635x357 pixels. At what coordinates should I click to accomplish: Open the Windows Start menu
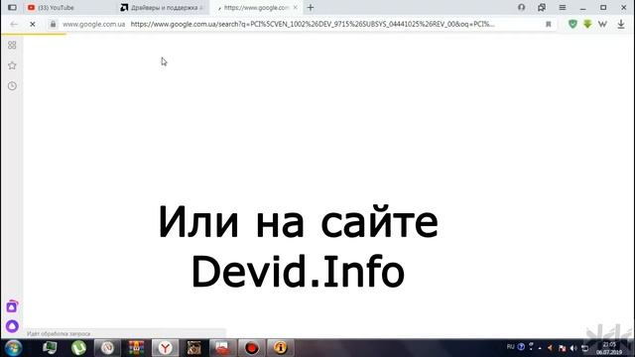tap(13, 348)
